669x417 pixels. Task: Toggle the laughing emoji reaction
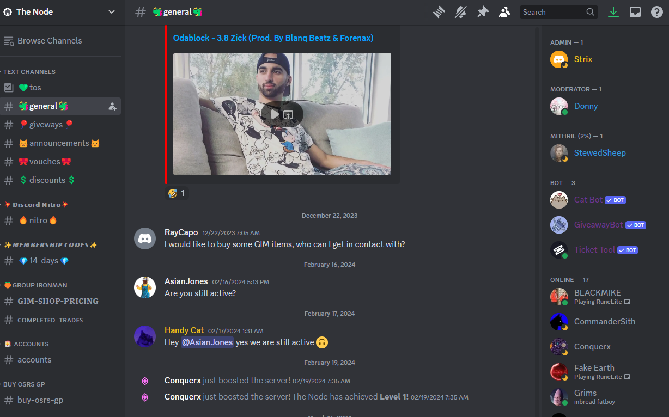point(177,193)
